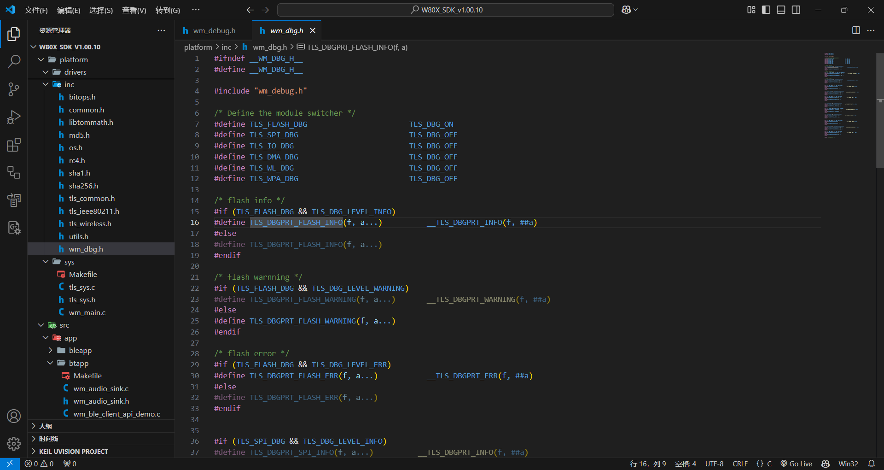Screen dimensions: 884x470
Task: Toggle secondary side bar visibility
Action: [x=796, y=10]
